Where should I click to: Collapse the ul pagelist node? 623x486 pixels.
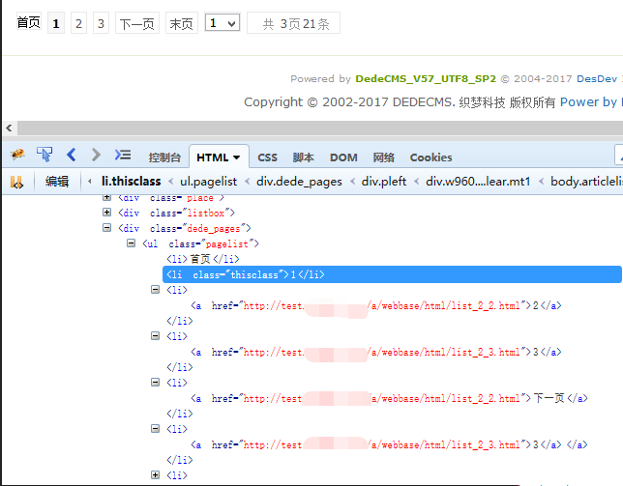[132, 243]
